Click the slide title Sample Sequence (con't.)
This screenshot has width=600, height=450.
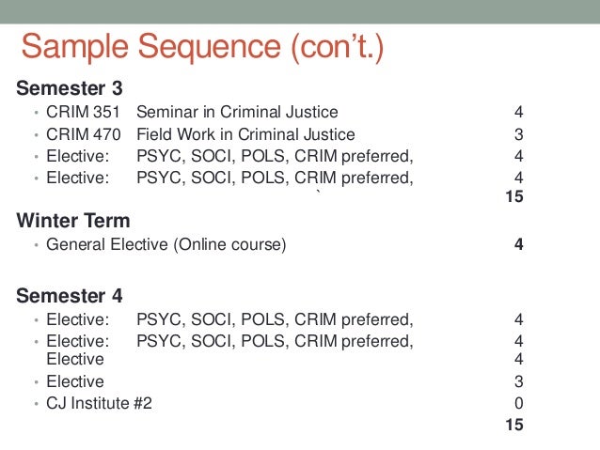[x=202, y=47]
